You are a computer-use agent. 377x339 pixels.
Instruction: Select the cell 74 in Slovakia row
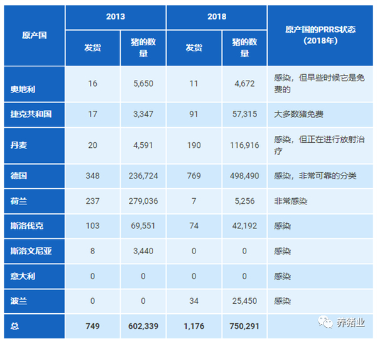click(x=194, y=226)
